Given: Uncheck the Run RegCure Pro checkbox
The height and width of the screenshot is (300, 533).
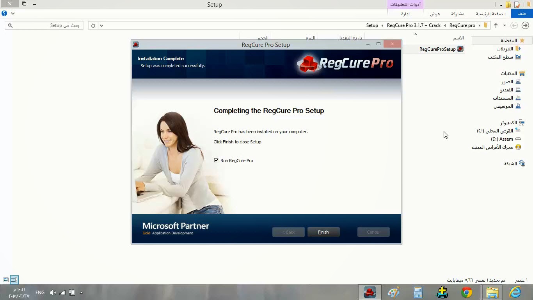Looking at the screenshot, I should tap(216, 160).
